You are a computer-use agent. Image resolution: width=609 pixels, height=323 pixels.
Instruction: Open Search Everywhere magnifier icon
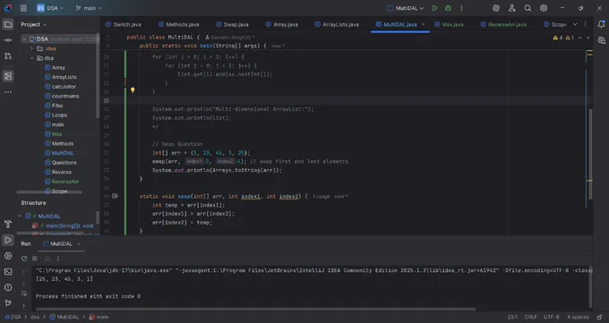tap(528, 8)
